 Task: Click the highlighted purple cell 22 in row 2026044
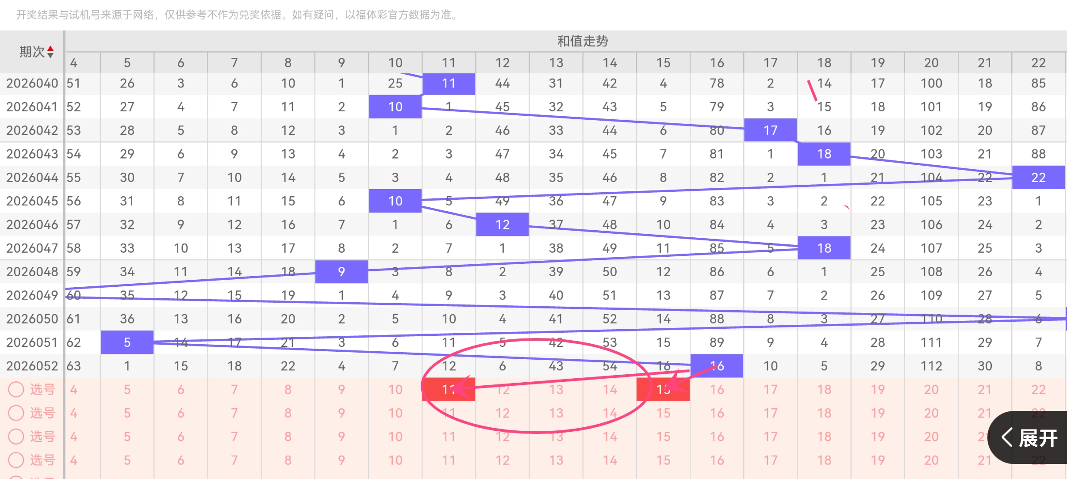click(x=1038, y=177)
